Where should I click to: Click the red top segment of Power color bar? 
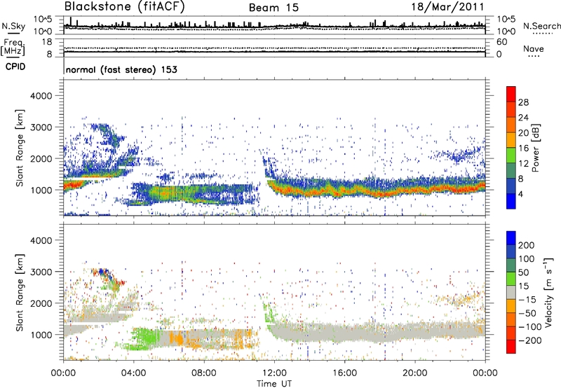tap(511, 95)
